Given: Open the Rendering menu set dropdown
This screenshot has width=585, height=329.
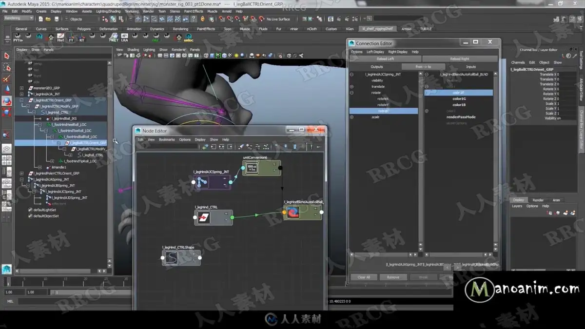Looking at the screenshot, I should tap(19, 19).
